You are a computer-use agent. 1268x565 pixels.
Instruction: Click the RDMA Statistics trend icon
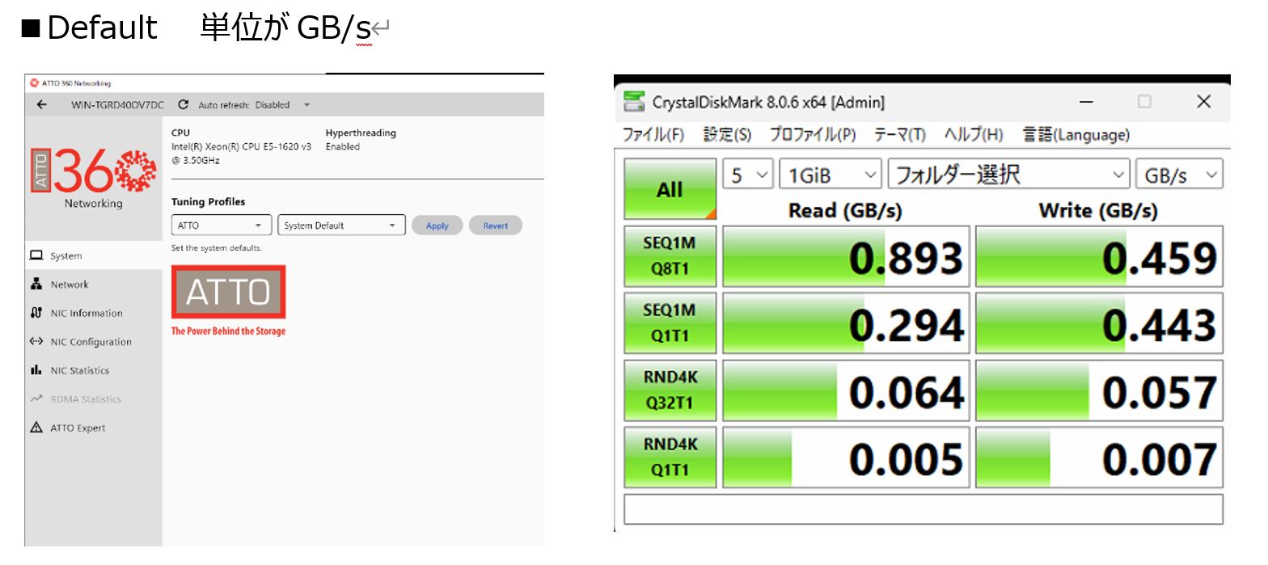coord(36,398)
